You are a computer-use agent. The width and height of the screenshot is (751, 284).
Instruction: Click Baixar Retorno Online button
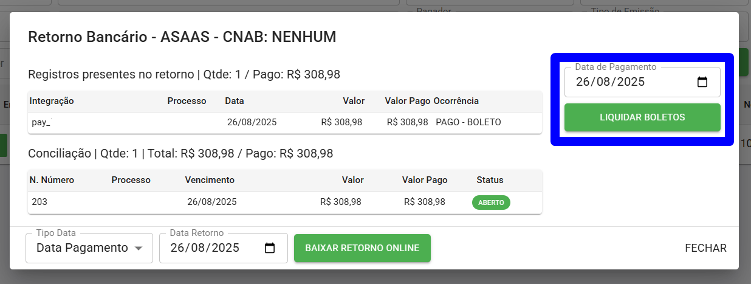coord(362,248)
